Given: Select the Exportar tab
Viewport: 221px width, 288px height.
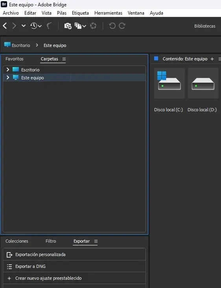Looking at the screenshot, I should [x=82, y=241].
